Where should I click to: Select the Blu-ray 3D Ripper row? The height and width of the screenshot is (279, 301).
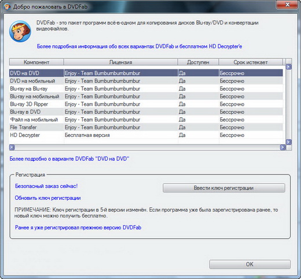point(146,104)
